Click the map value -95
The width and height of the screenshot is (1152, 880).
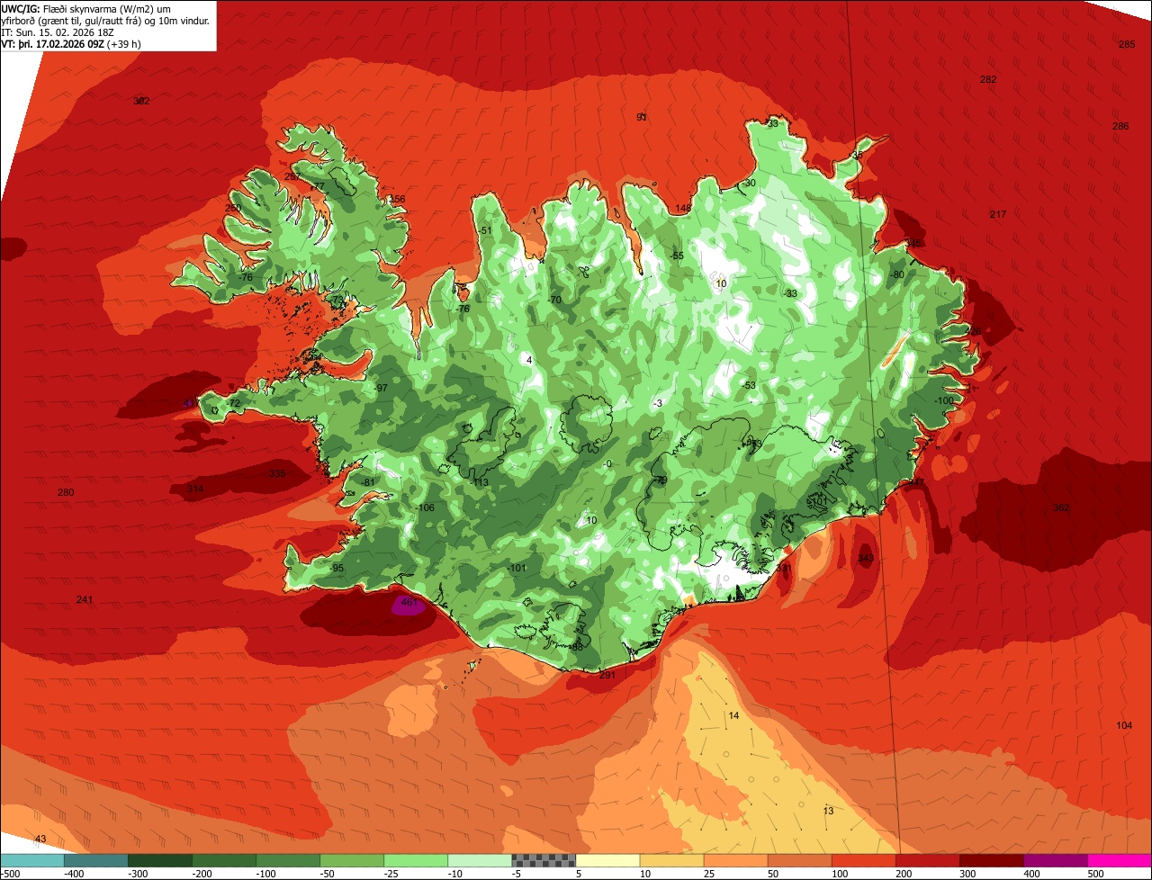click(337, 568)
